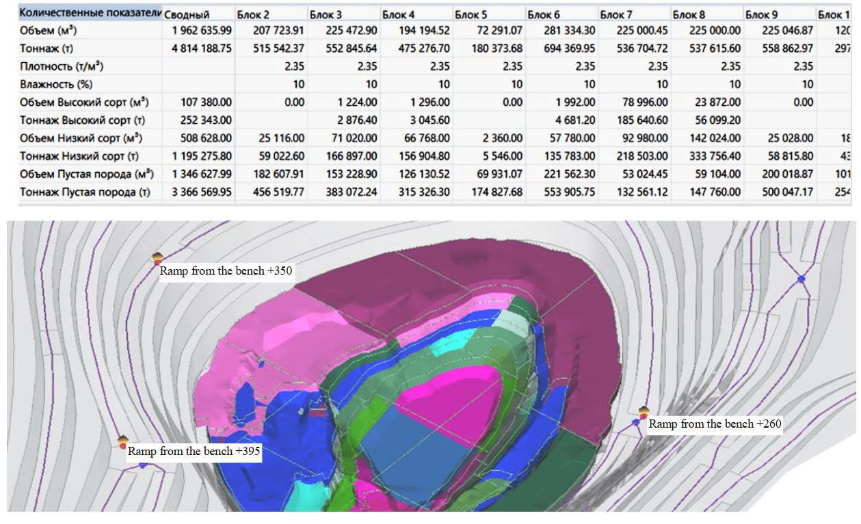Click the summary volume cell 1 962 635.99
861x524 pixels.
pyautogui.click(x=198, y=31)
